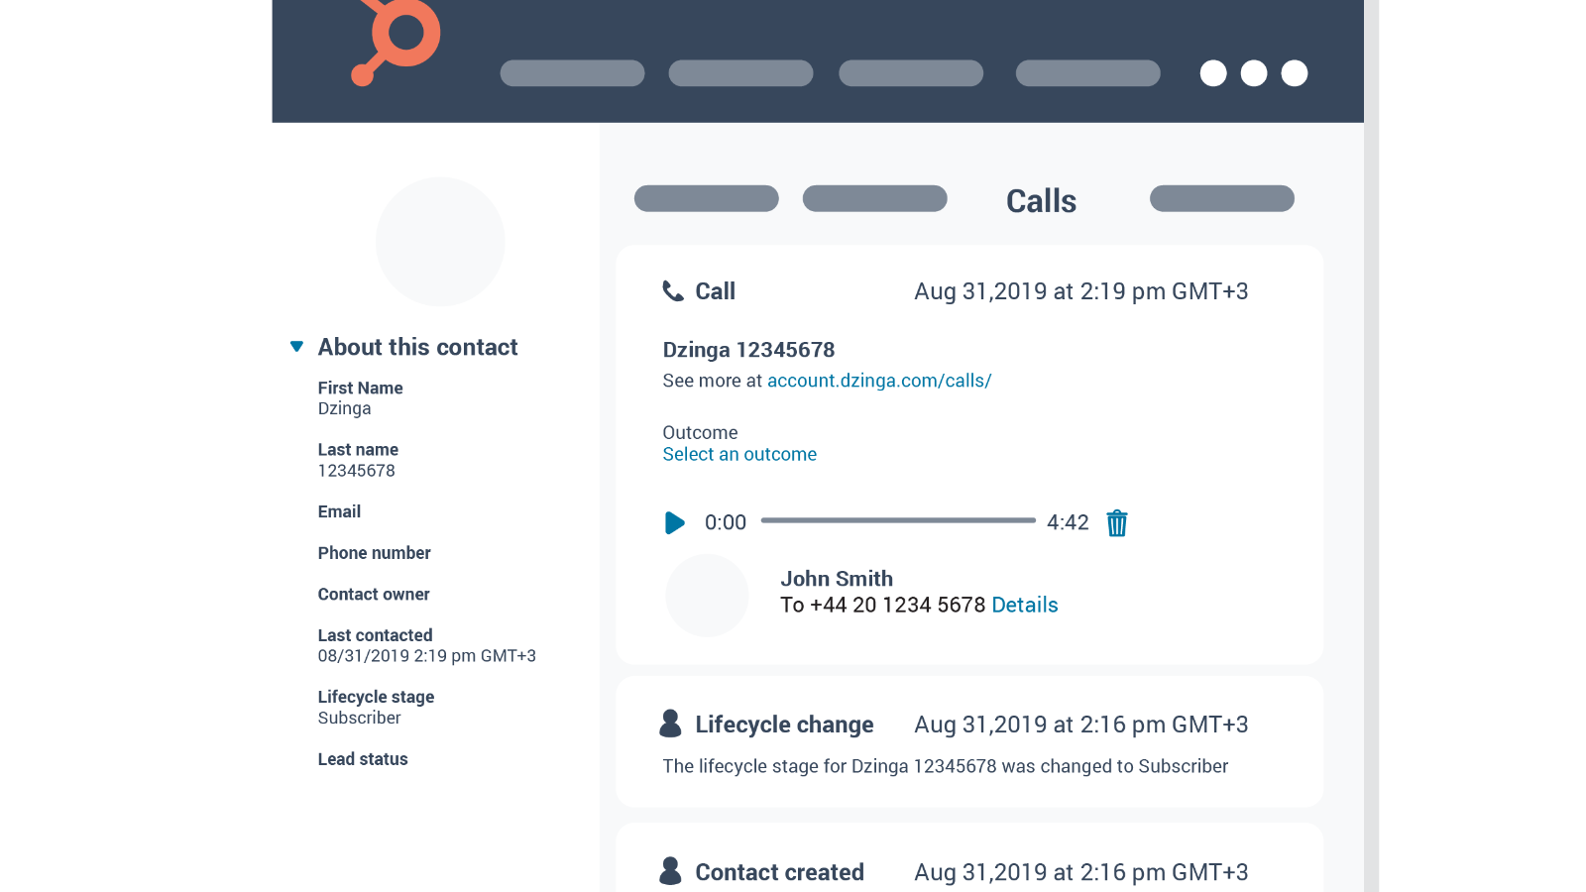Open the Select an outcome dropdown

739,455
